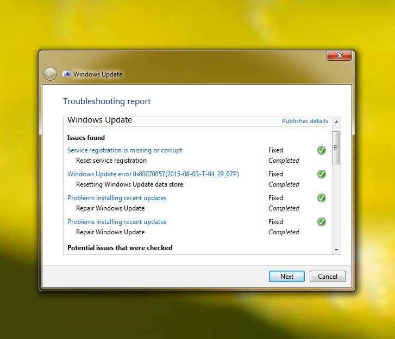Open Windows Update error 0x80070057 link
395x339 pixels.
pos(153,174)
